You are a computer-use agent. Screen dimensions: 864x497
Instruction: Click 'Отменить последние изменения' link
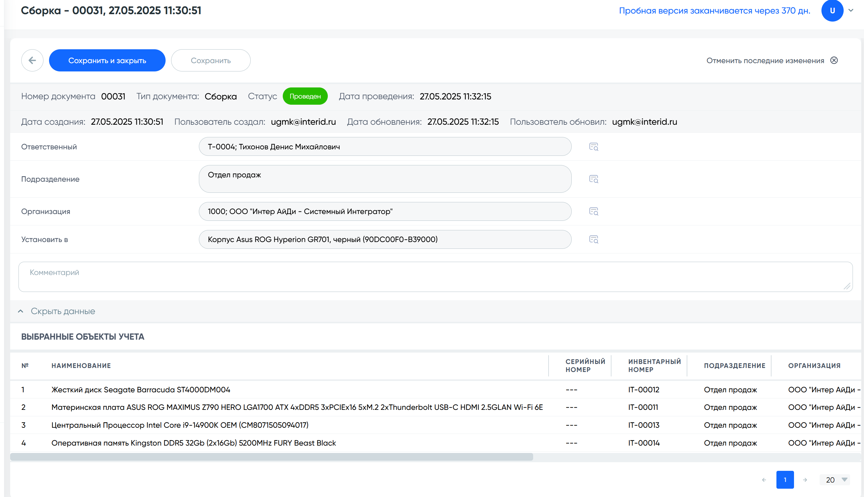765,60
